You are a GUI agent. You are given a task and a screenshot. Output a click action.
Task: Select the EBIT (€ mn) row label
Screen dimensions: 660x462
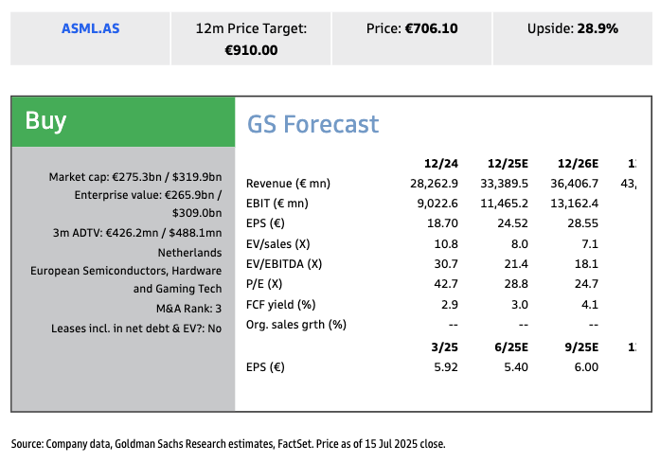pos(276,204)
